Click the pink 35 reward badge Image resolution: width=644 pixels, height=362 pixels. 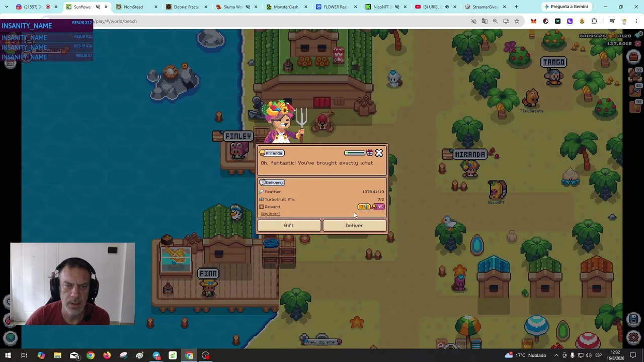(x=379, y=207)
